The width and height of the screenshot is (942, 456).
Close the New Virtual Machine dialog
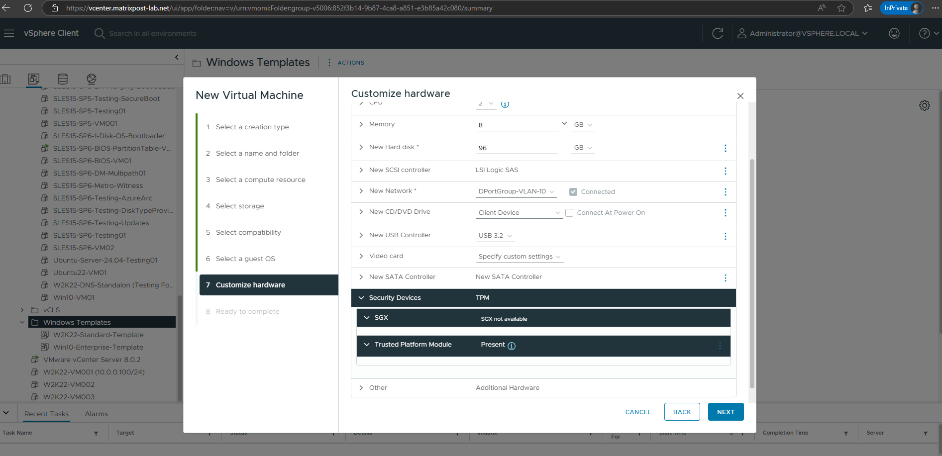tap(740, 96)
